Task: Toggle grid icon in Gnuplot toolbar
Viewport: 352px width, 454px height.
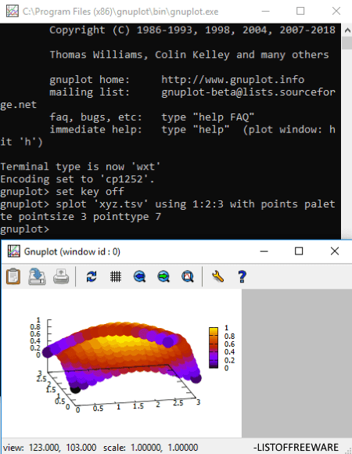Action: tap(116, 276)
